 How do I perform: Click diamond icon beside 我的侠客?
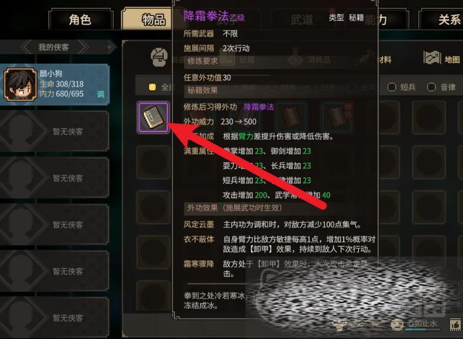click(110, 47)
